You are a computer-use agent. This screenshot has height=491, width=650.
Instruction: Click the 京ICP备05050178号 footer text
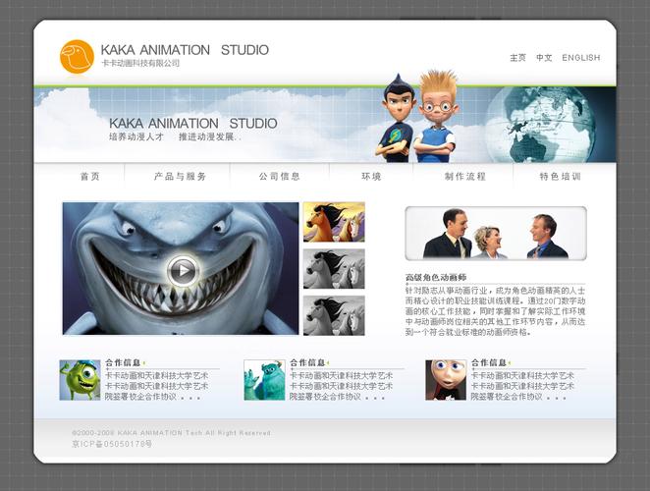[112, 444]
